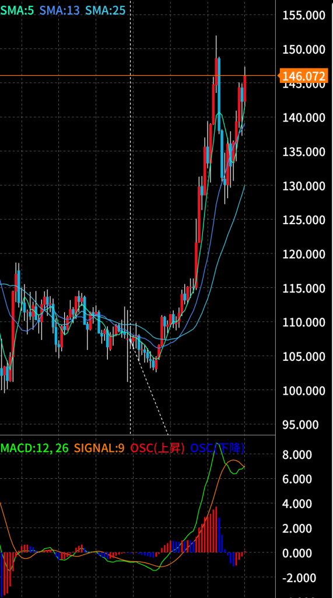333x598 pixels.
Task: Click the tallest red MACD histogram bar
Action: click(x=216, y=529)
